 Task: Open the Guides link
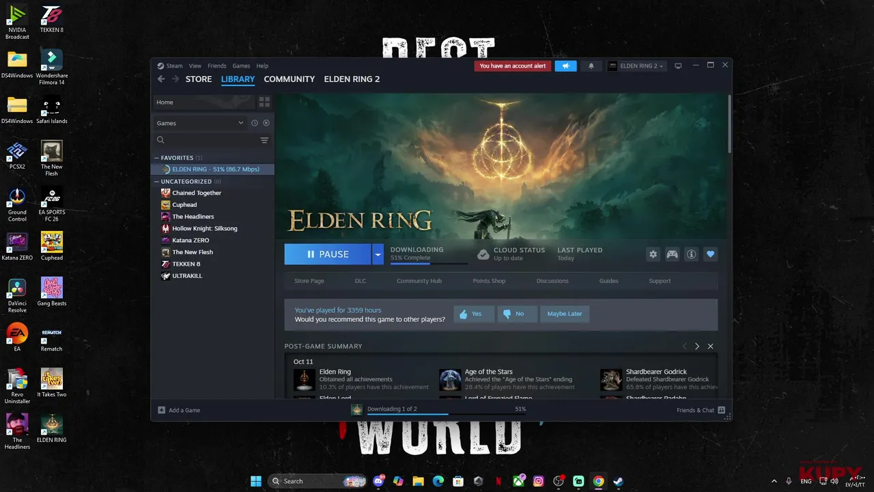(x=609, y=281)
